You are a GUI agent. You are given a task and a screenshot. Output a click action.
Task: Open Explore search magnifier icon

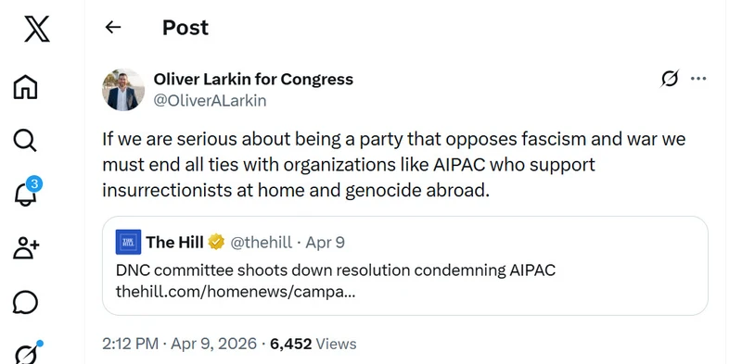pyautogui.click(x=25, y=141)
